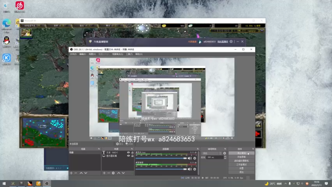Open source properties gear in Sources panel toolbar
This screenshot has height=187, width=332.
(113, 173)
